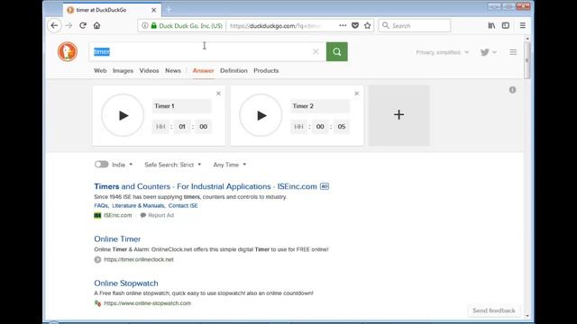Open the page actions three-dots menu

click(343, 26)
